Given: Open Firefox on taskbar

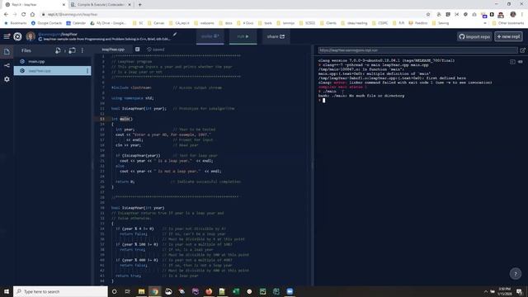Looking at the screenshot, I should [x=209, y=291].
